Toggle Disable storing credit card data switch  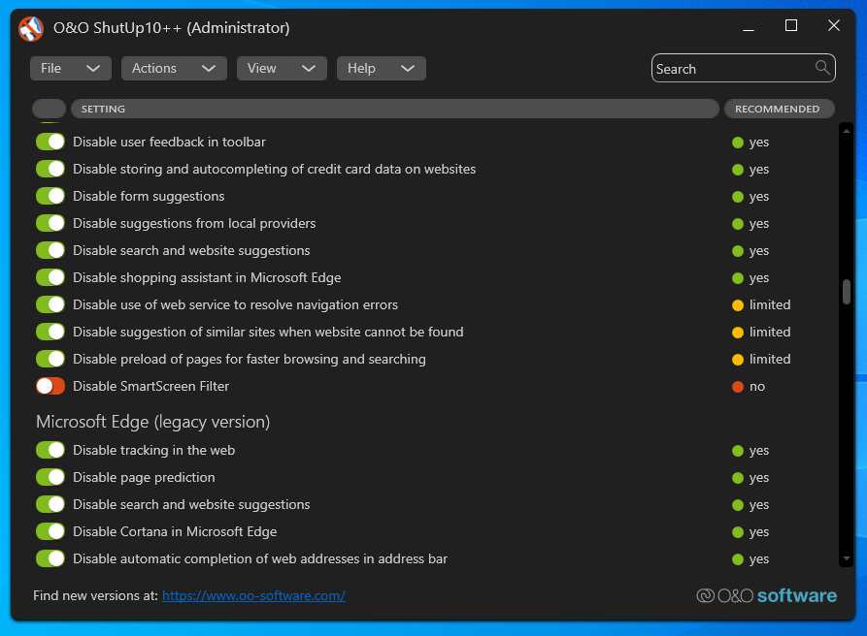pyautogui.click(x=50, y=169)
